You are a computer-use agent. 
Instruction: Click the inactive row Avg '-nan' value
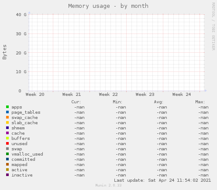(x=162, y=175)
